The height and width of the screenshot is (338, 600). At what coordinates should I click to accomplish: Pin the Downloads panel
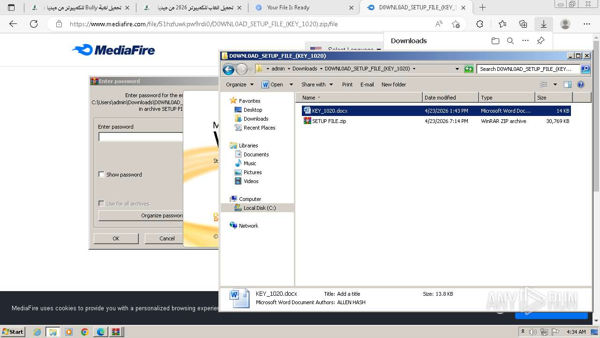click(540, 41)
